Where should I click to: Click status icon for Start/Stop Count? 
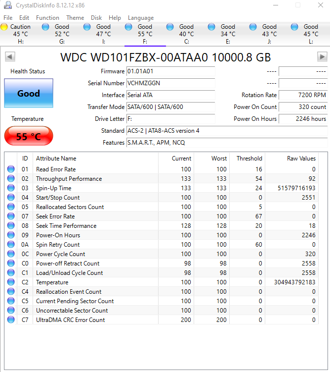tap(11, 197)
